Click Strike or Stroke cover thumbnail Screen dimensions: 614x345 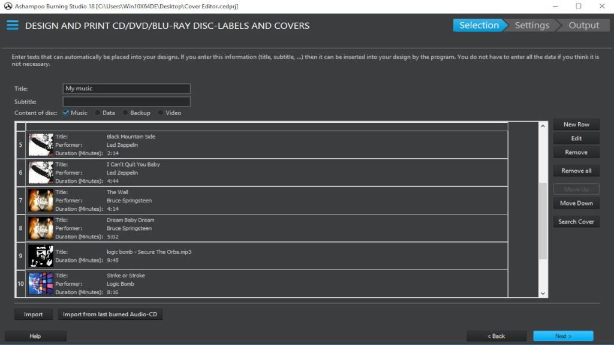41,284
